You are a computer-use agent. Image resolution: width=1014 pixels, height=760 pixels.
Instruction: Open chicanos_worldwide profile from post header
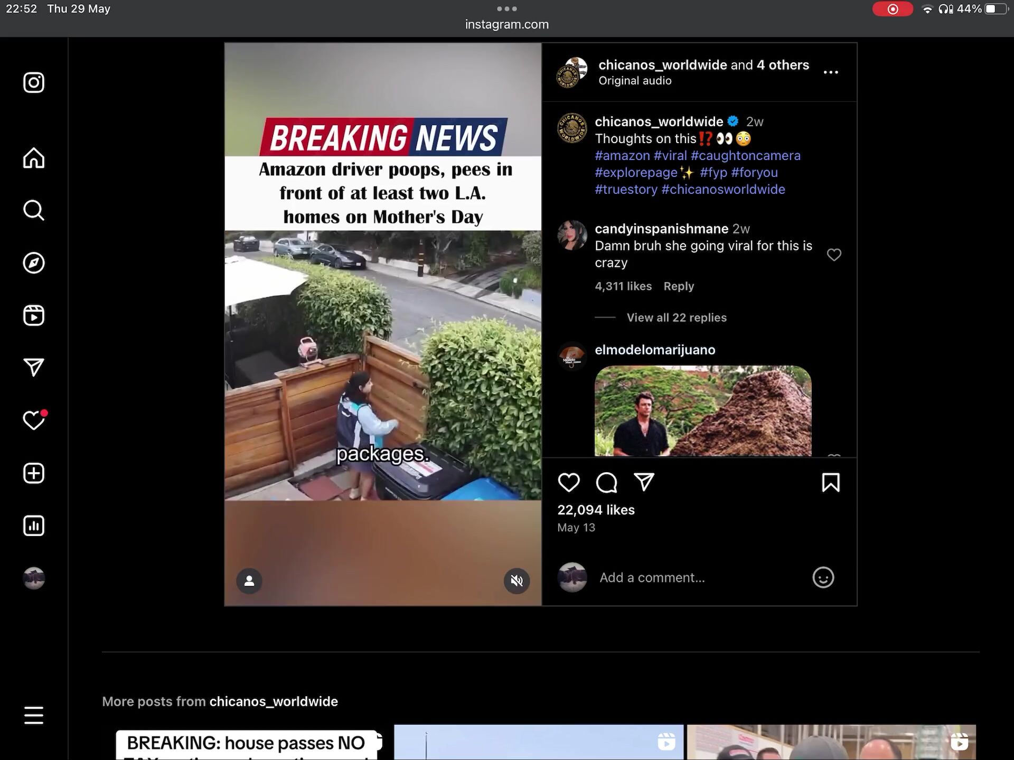pos(663,65)
